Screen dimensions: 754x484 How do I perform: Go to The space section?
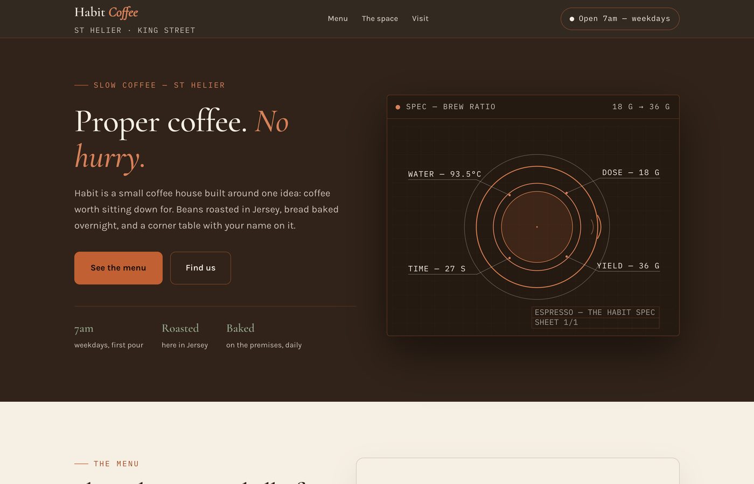pyautogui.click(x=380, y=18)
